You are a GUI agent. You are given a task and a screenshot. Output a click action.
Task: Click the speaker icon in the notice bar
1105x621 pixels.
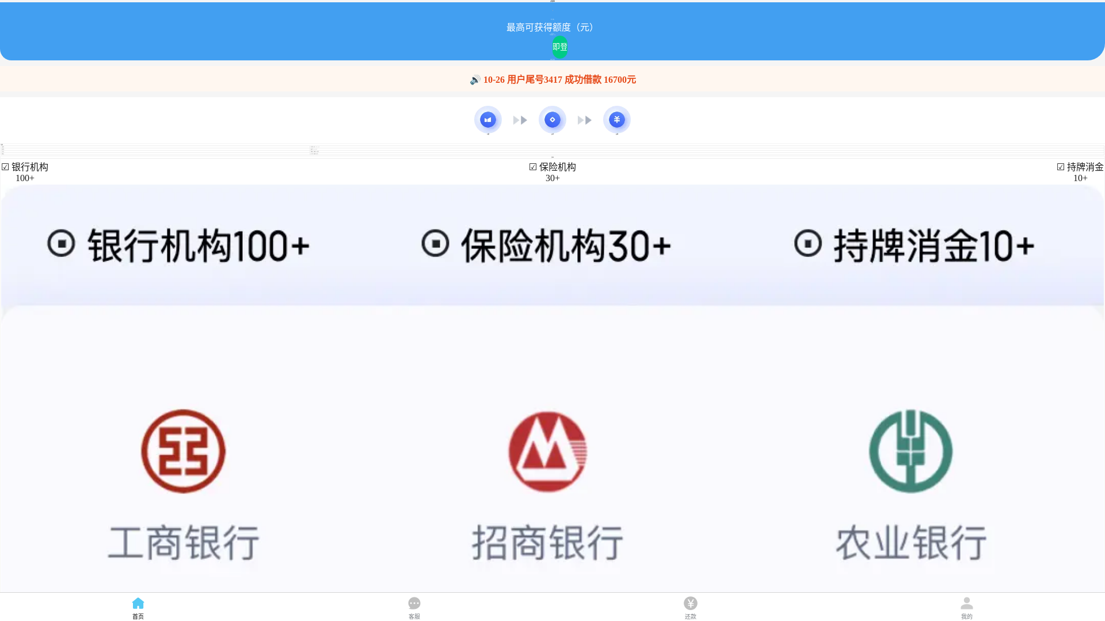coord(475,80)
